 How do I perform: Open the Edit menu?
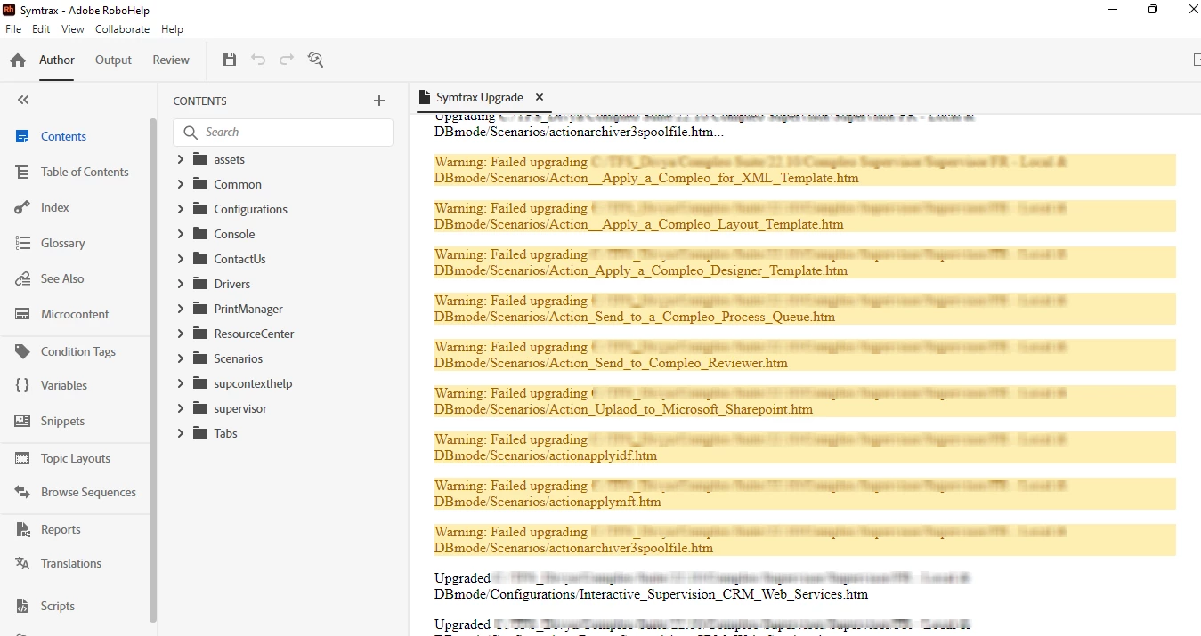click(41, 29)
